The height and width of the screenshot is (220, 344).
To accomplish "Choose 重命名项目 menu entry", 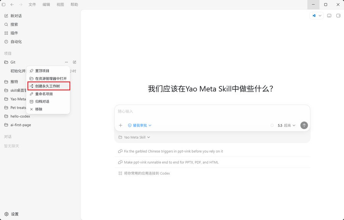I will pyautogui.click(x=48, y=94).
